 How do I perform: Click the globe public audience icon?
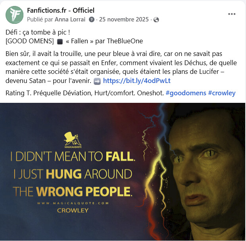(156, 20)
